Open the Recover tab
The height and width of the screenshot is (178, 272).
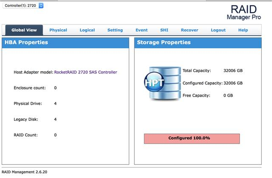(190, 30)
